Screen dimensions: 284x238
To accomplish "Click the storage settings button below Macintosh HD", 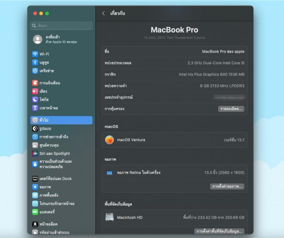I will (x=220, y=231).
